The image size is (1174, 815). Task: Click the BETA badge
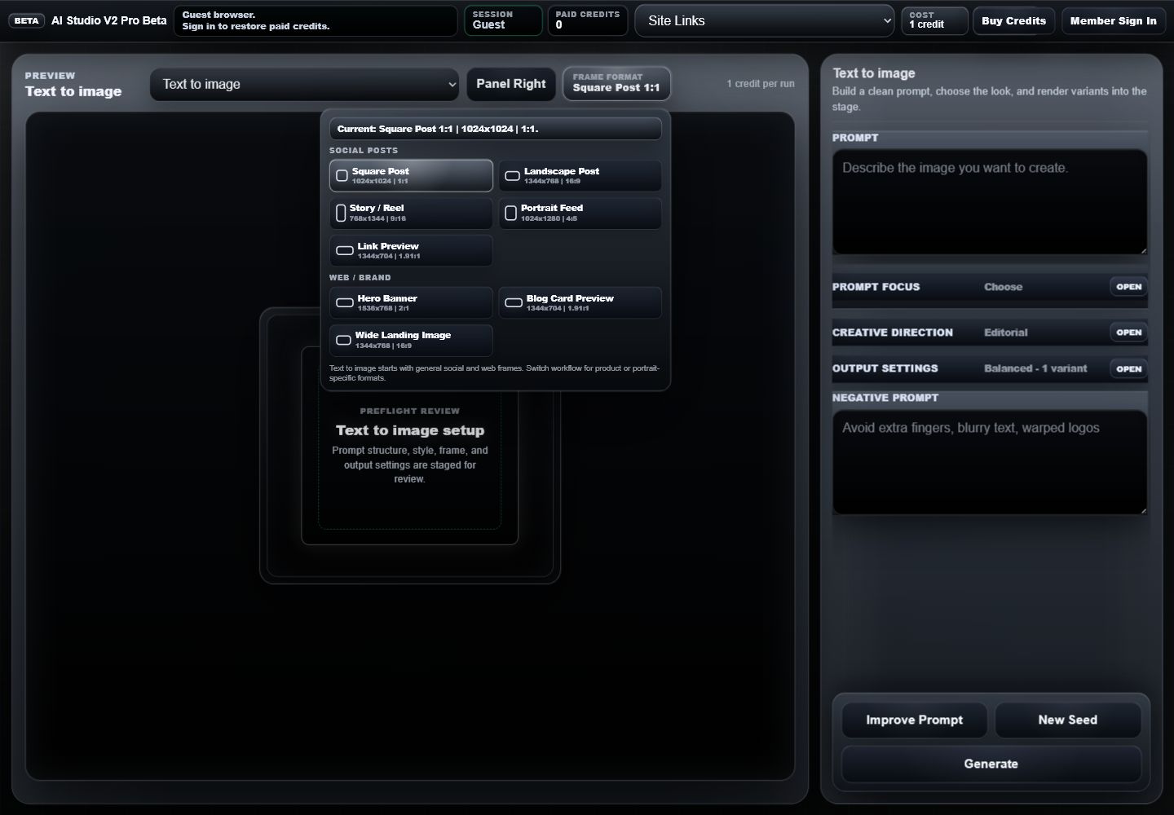pyautogui.click(x=27, y=21)
